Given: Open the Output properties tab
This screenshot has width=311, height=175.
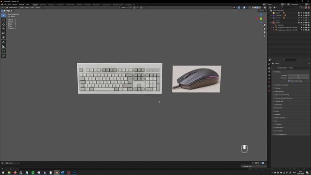Looking at the screenshot, I should pyautogui.click(x=269, y=71).
